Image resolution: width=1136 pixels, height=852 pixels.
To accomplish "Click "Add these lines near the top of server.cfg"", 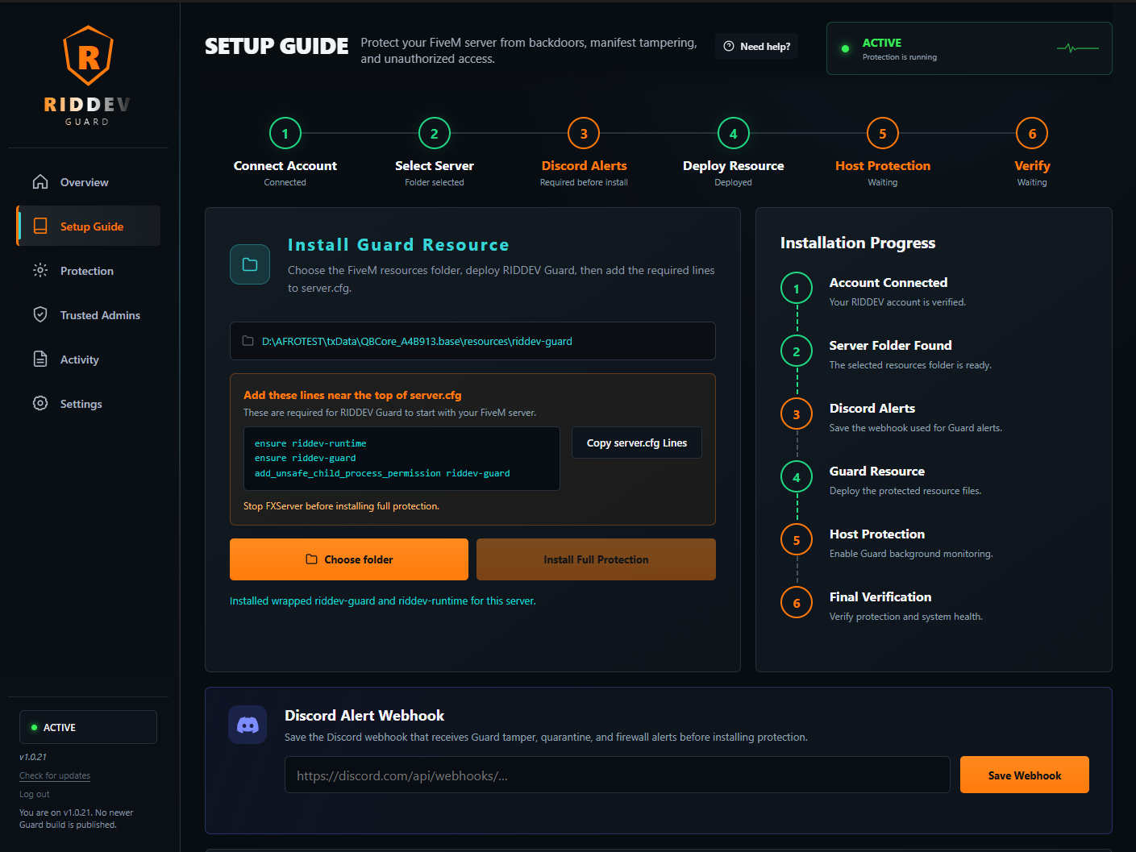I will [352, 395].
